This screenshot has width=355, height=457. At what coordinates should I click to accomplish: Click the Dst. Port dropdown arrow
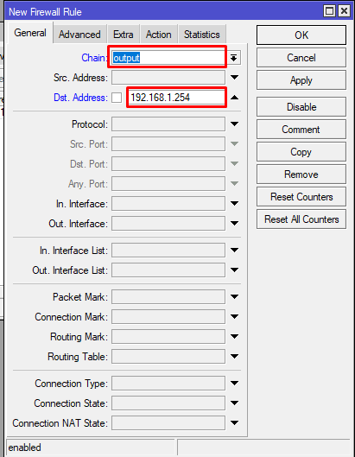234,164
